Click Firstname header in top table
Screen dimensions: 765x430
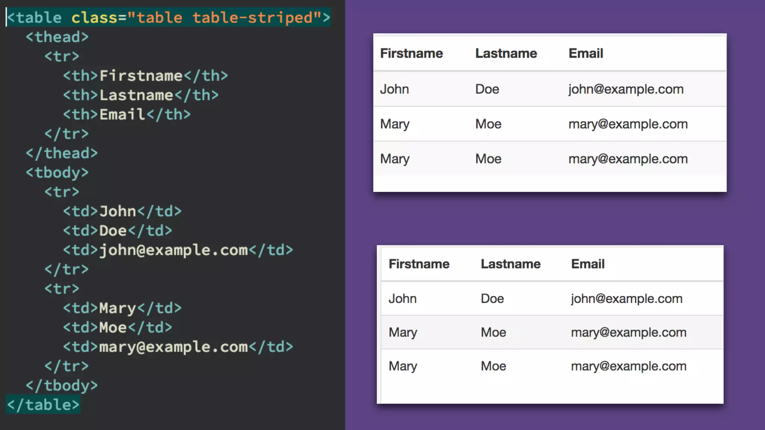411,53
